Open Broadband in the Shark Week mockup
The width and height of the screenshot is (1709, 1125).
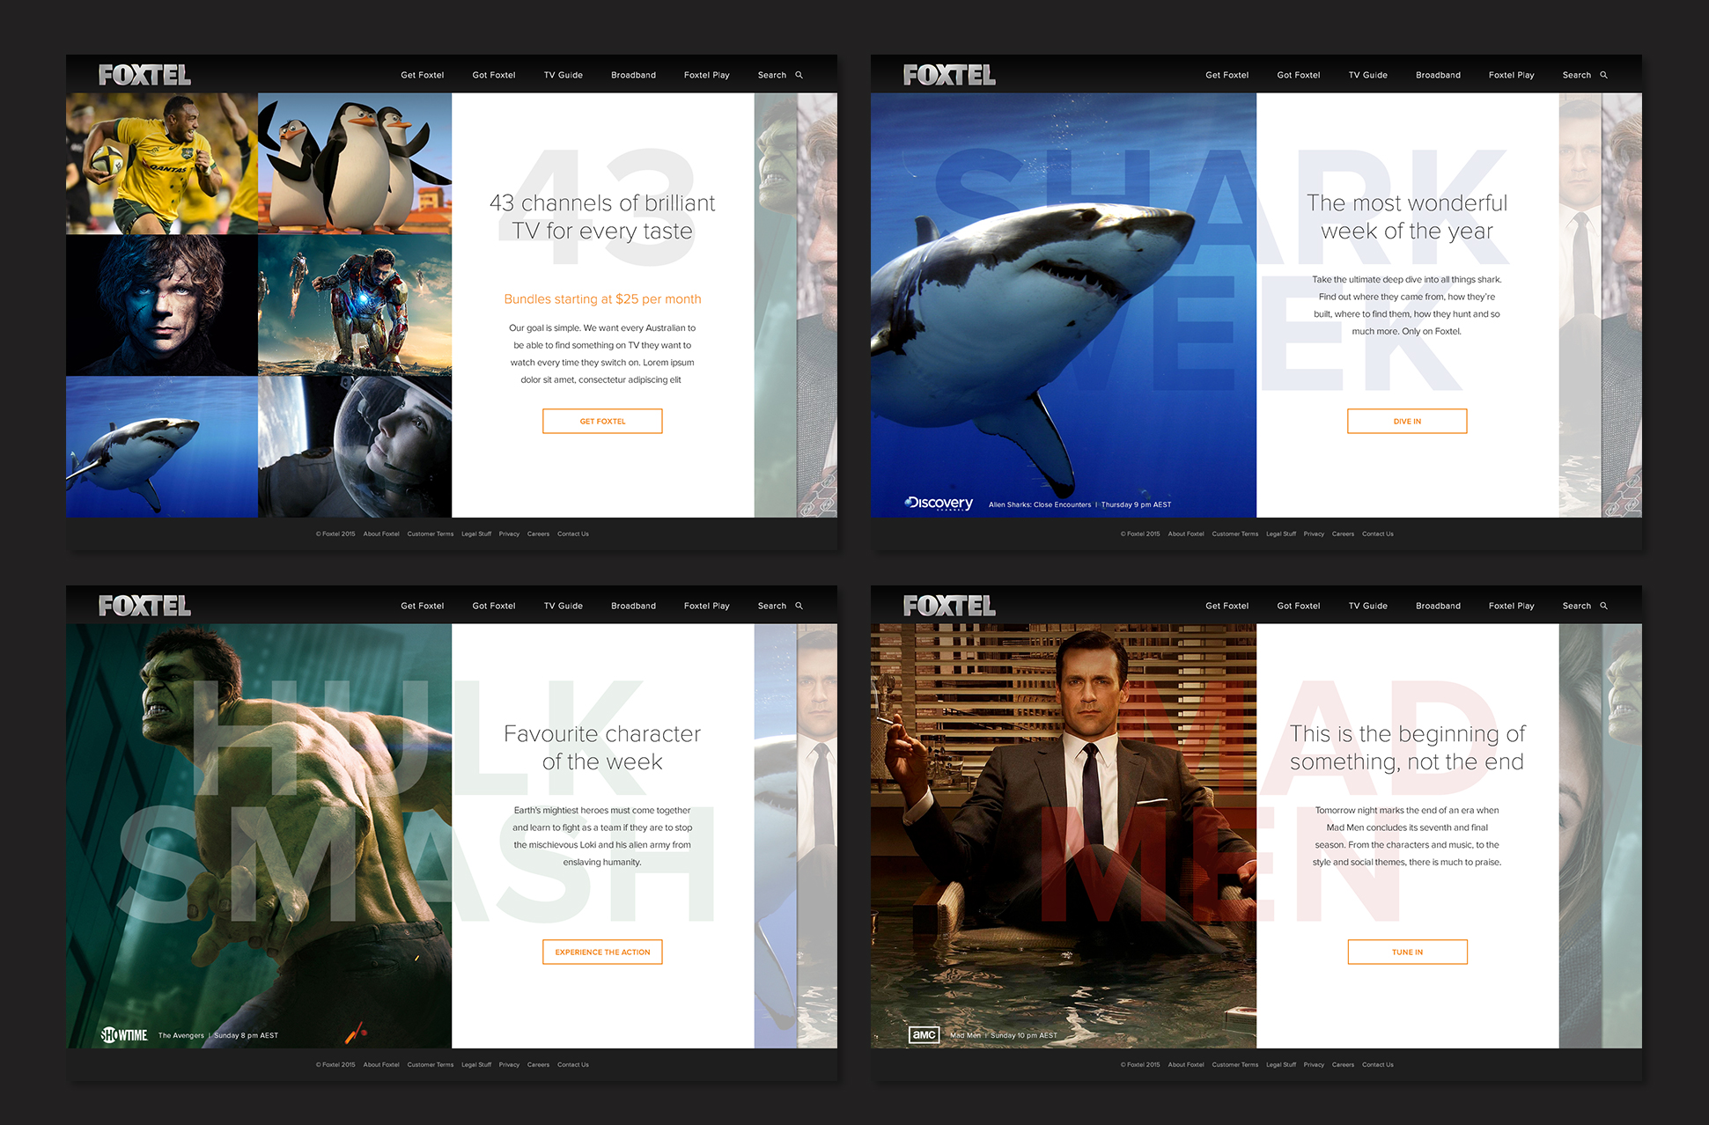[x=1438, y=75]
